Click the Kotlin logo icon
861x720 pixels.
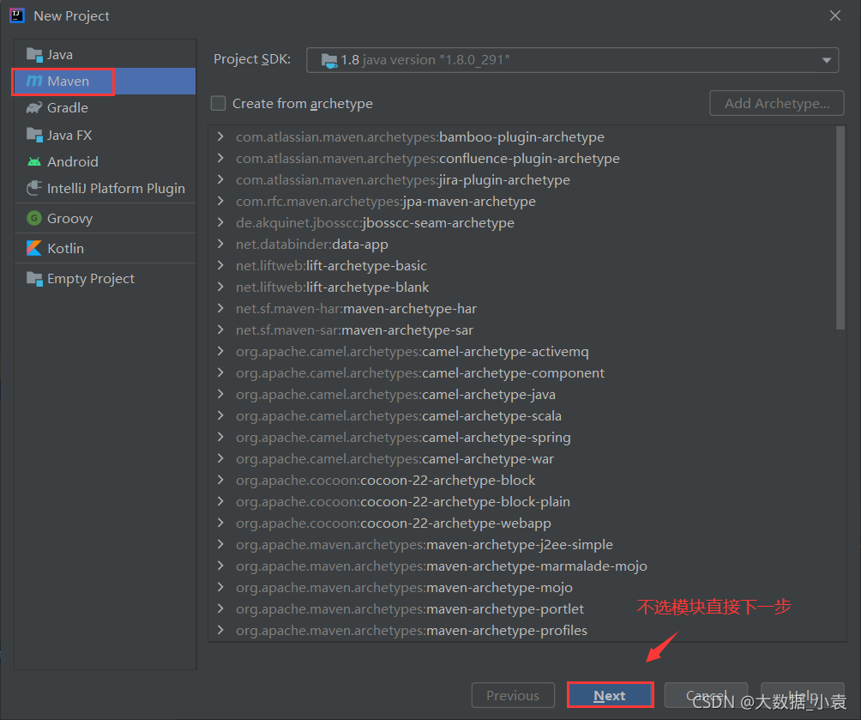(34, 248)
